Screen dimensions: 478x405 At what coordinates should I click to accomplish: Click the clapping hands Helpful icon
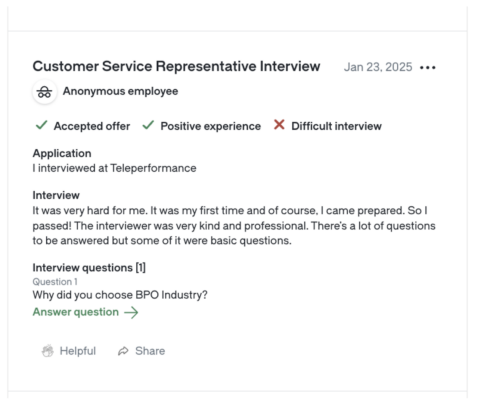(47, 351)
